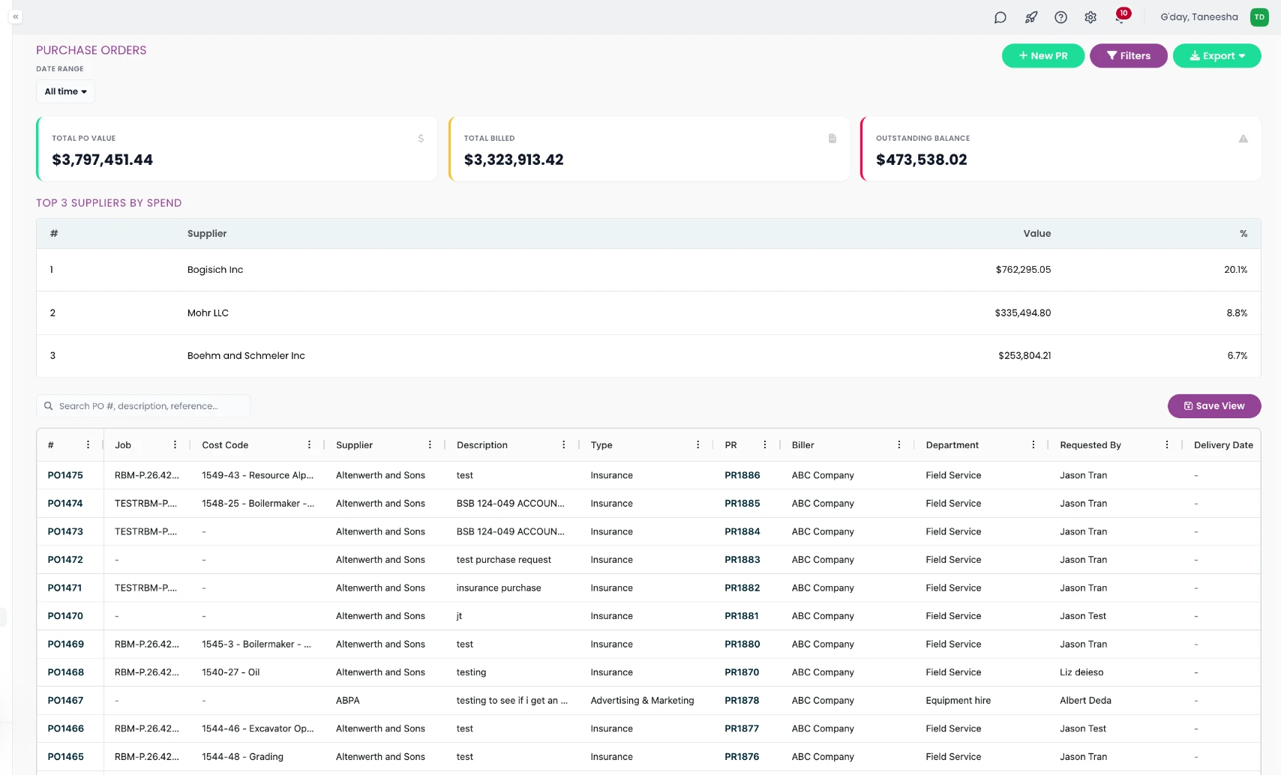Open purchase request PR1870
This screenshot has height=775, width=1281.
(x=742, y=672)
